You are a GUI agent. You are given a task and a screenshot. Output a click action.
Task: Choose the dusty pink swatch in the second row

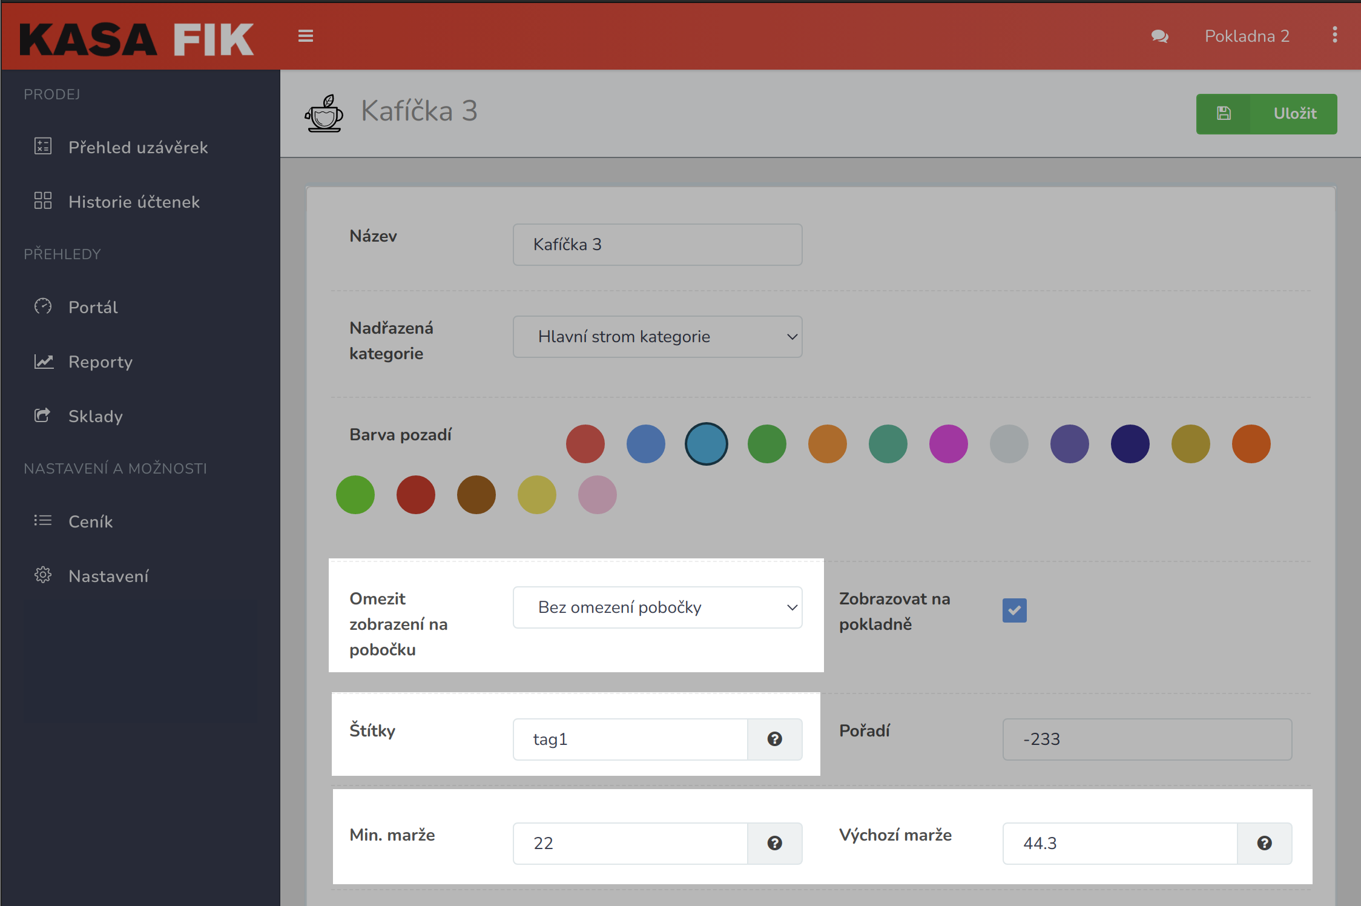tap(598, 495)
